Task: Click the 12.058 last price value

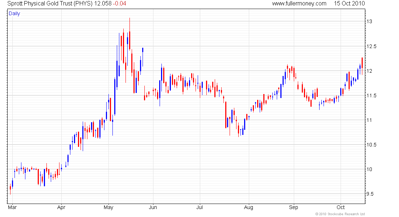Action: pyautogui.click(x=103, y=4)
